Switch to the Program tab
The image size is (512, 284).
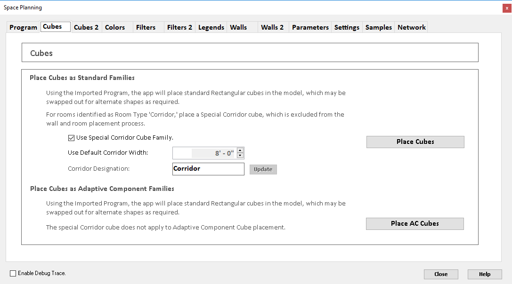(23, 27)
